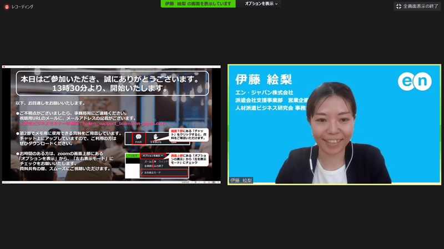This screenshot has height=249, width=444.
Task: Click the speaker's video tile
Action: [x=335, y=138]
